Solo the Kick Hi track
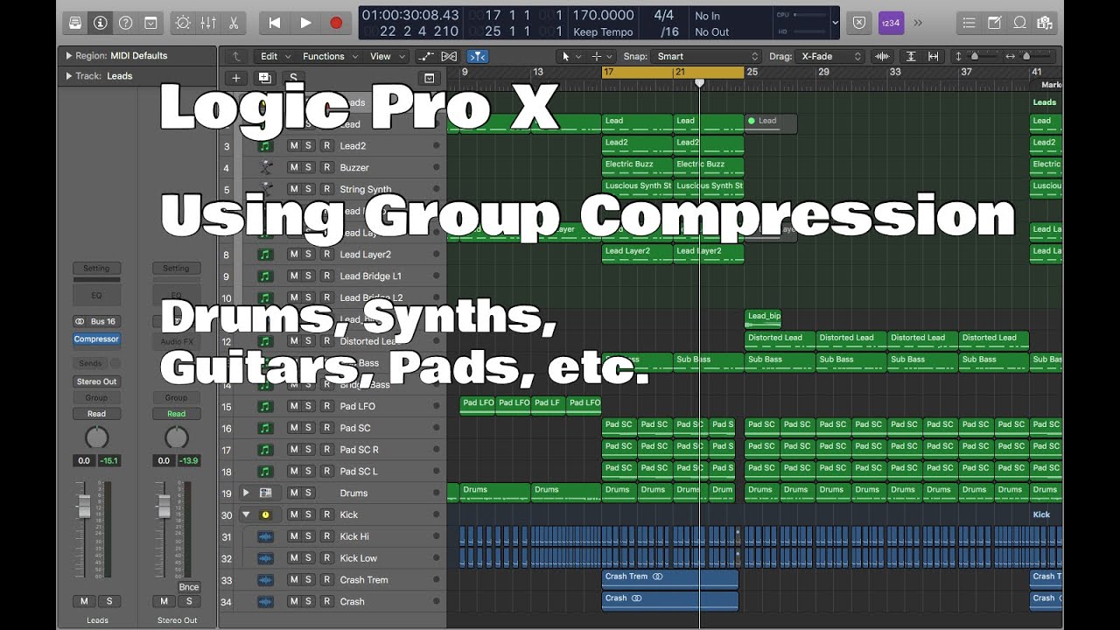Screen dimensions: 1120x630 click(309, 536)
